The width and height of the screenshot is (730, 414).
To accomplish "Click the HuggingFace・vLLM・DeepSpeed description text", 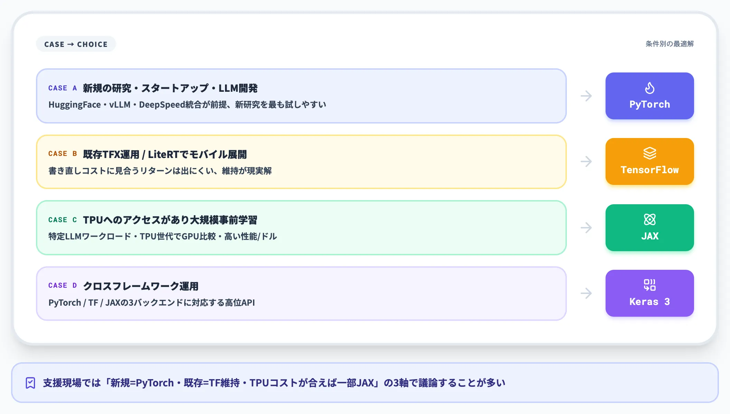I will coord(187,105).
